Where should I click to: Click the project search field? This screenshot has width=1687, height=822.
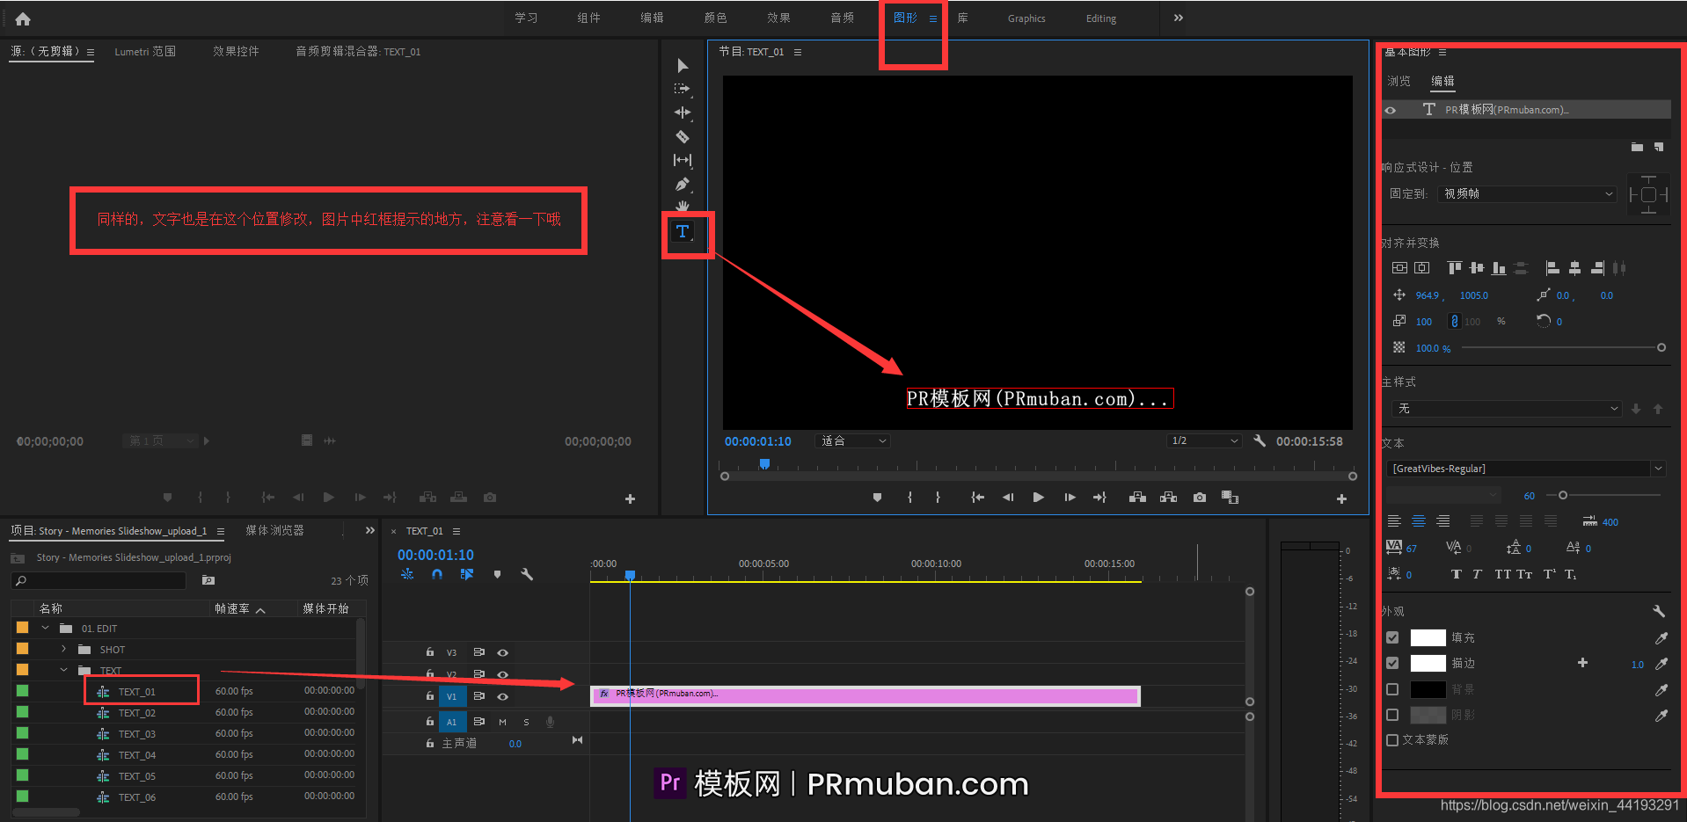point(99,580)
